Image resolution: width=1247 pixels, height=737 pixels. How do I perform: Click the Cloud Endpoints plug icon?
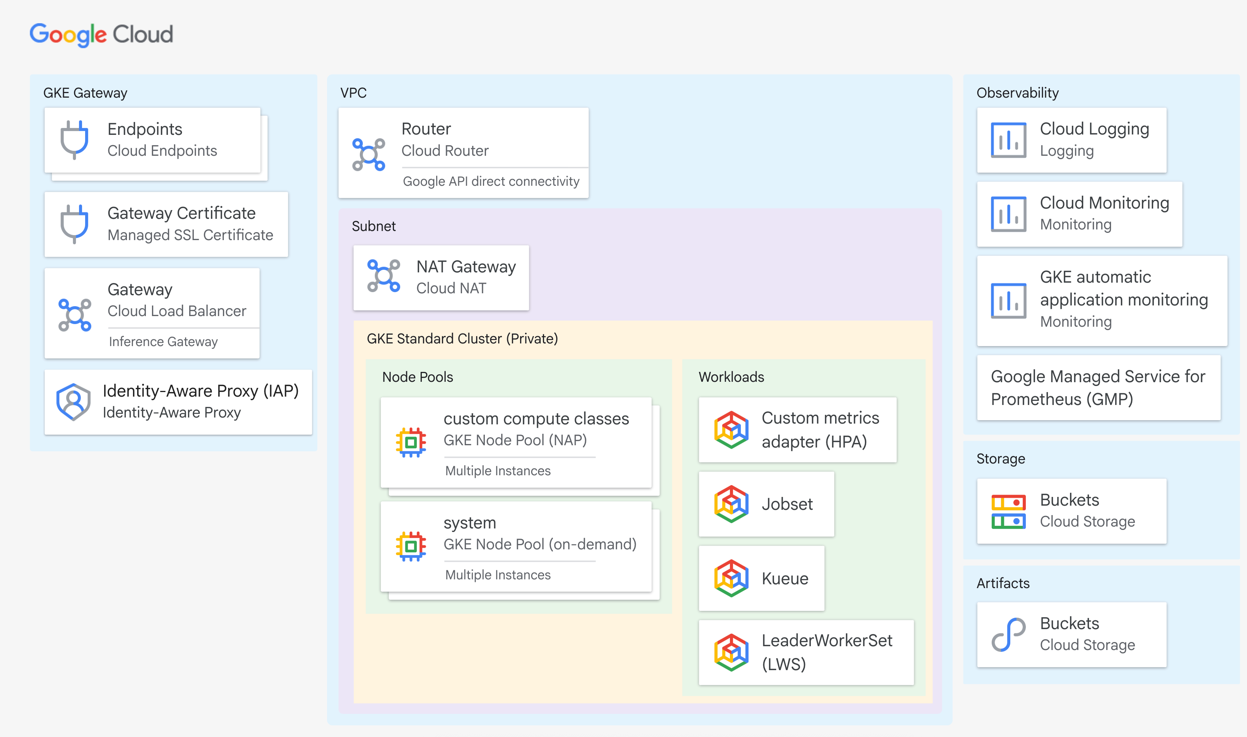74,139
